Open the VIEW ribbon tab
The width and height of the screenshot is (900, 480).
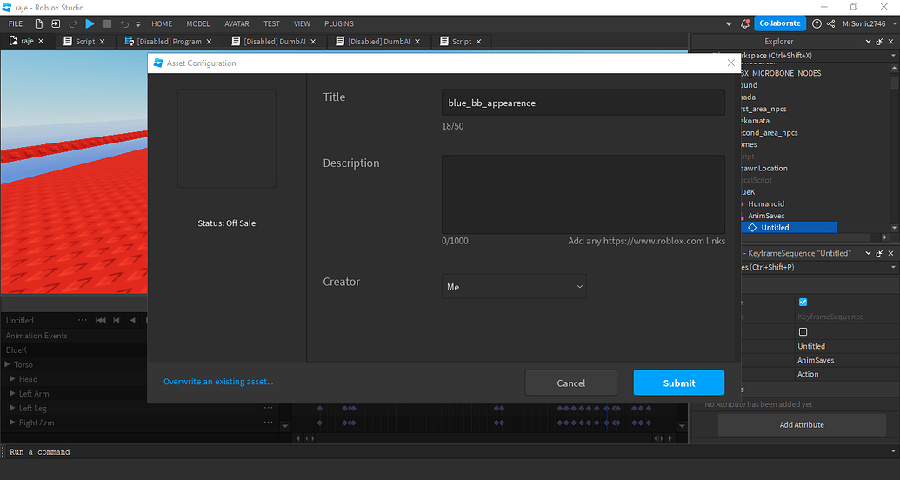[x=302, y=23]
